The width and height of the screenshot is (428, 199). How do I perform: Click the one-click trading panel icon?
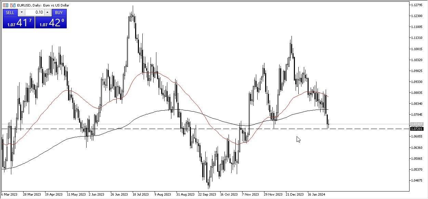pyautogui.click(x=13, y=5)
